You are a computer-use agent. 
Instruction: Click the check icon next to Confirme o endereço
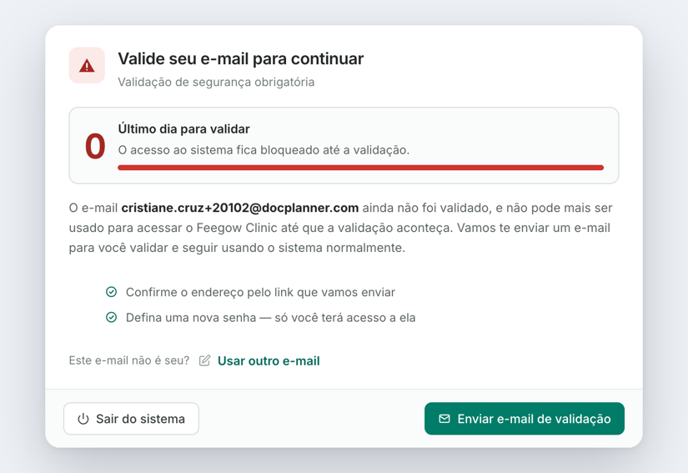pyautogui.click(x=112, y=292)
